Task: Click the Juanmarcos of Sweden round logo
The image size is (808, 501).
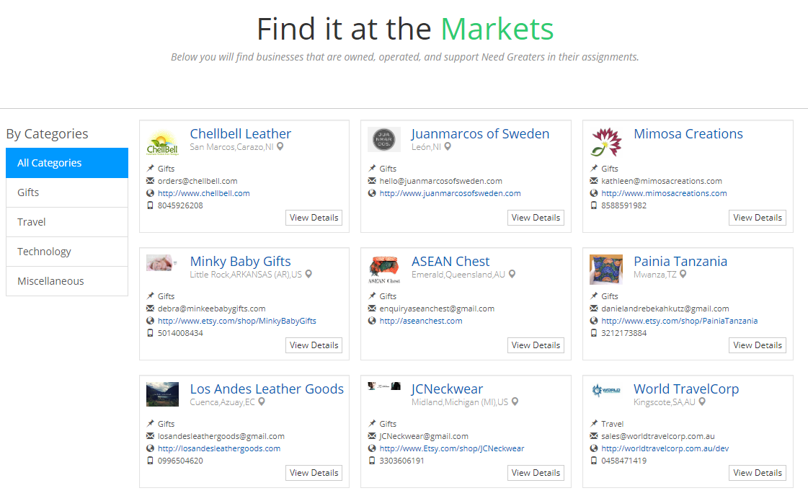Action: point(384,139)
